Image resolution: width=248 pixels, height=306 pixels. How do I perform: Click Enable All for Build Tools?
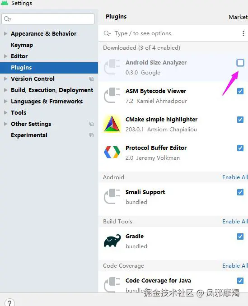[235, 222]
